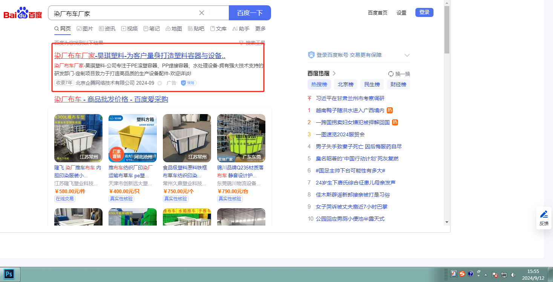Viewport: 553px width, 282px height.
Task: Click the 收录7年 tag
Action: pos(64,83)
